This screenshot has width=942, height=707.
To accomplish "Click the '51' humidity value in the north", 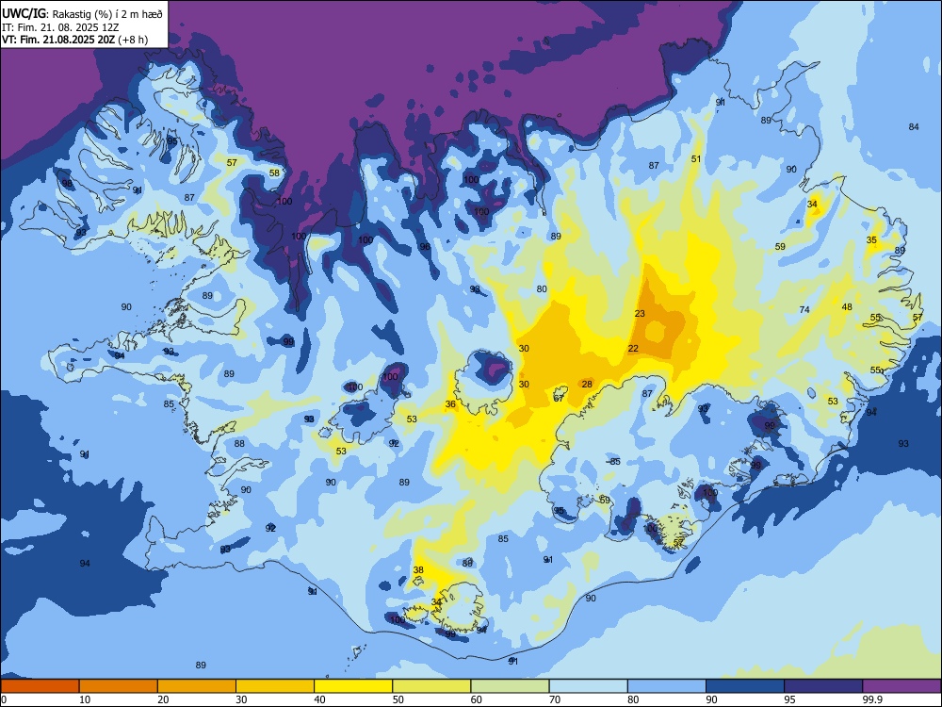I will (696, 158).
